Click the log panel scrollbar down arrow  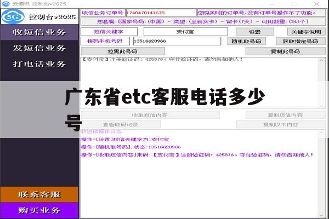click(x=321, y=215)
